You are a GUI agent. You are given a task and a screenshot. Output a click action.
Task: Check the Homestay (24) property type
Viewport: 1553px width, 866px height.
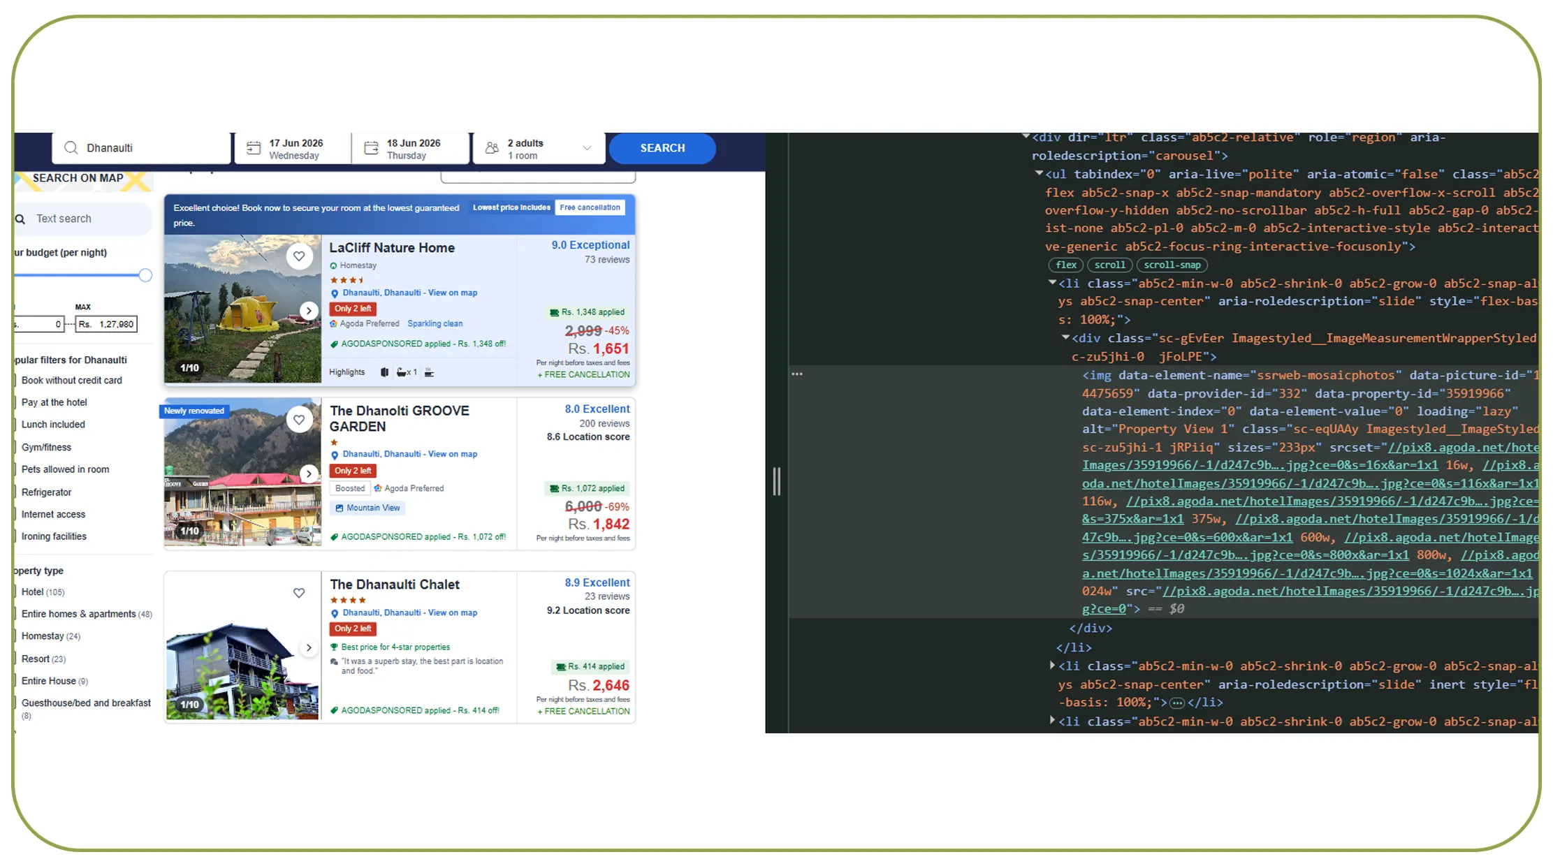tap(15, 636)
